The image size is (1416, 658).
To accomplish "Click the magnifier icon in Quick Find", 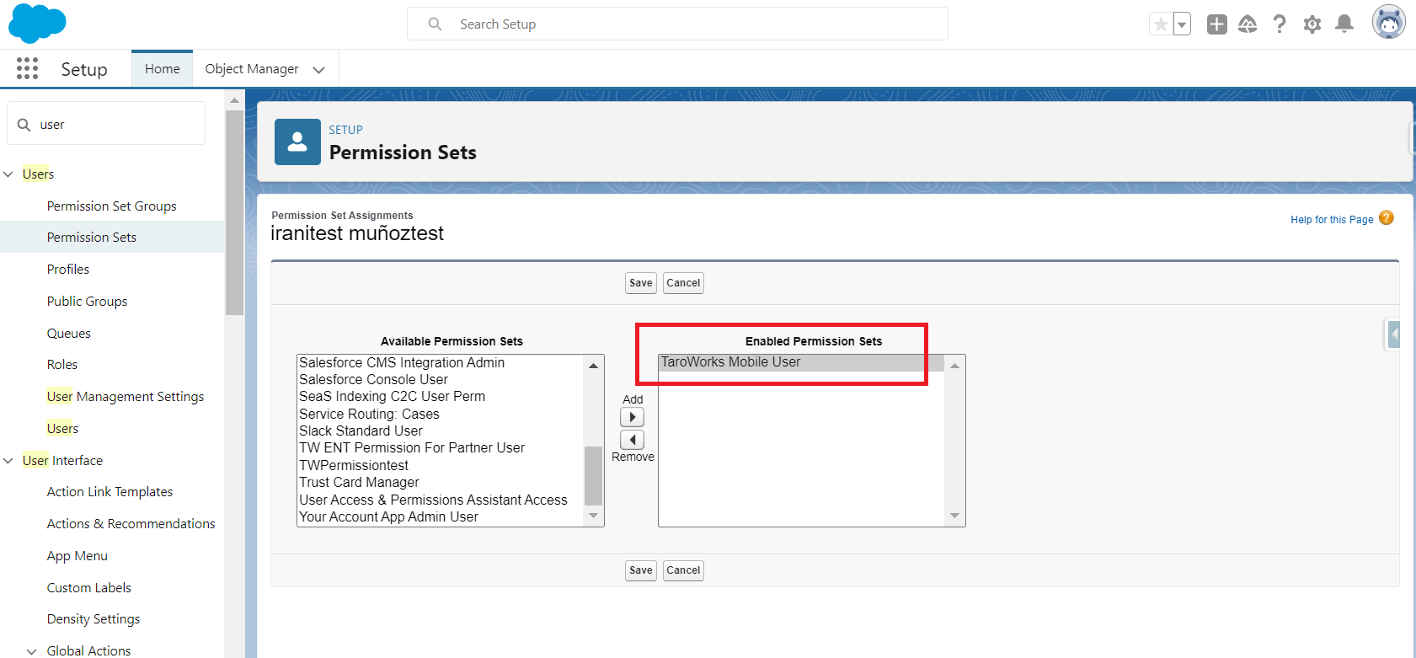I will coord(24,125).
